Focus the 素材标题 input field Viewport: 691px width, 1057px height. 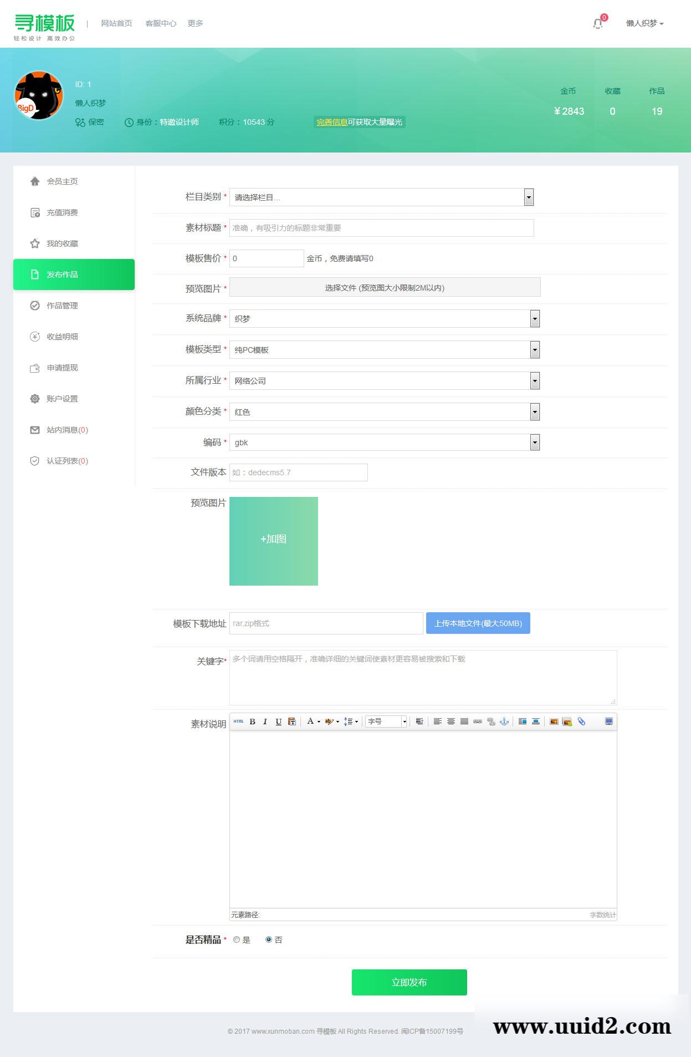pyautogui.click(x=382, y=228)
